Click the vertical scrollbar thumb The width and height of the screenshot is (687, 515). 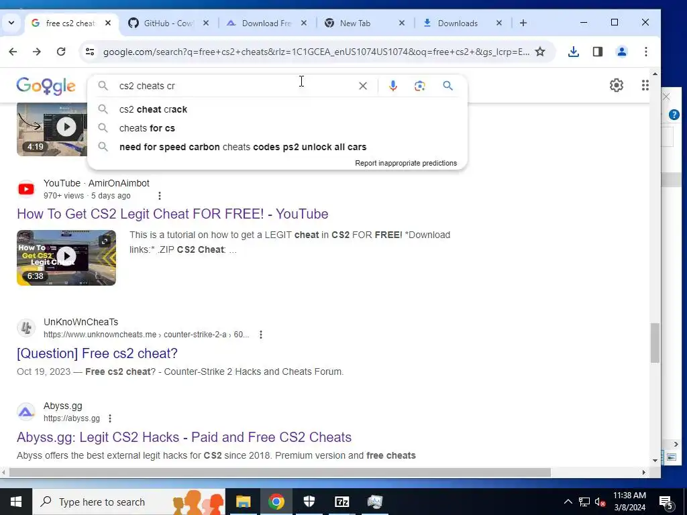[x=655, y=343]
